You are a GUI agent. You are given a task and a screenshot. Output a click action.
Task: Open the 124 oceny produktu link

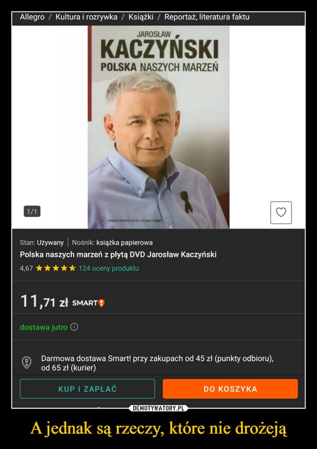point(109,268)
